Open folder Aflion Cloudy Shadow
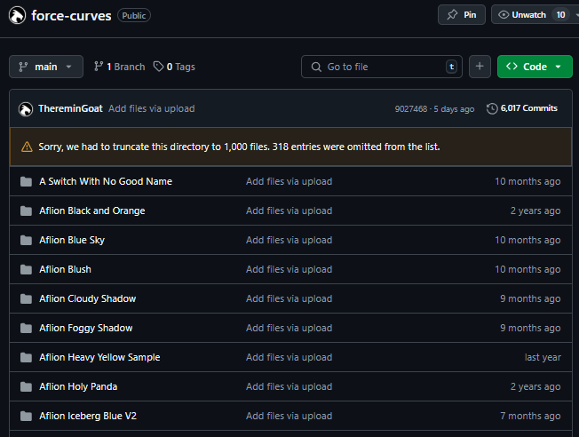The height and width of the screenshot is (437, 579). (88, 298)
